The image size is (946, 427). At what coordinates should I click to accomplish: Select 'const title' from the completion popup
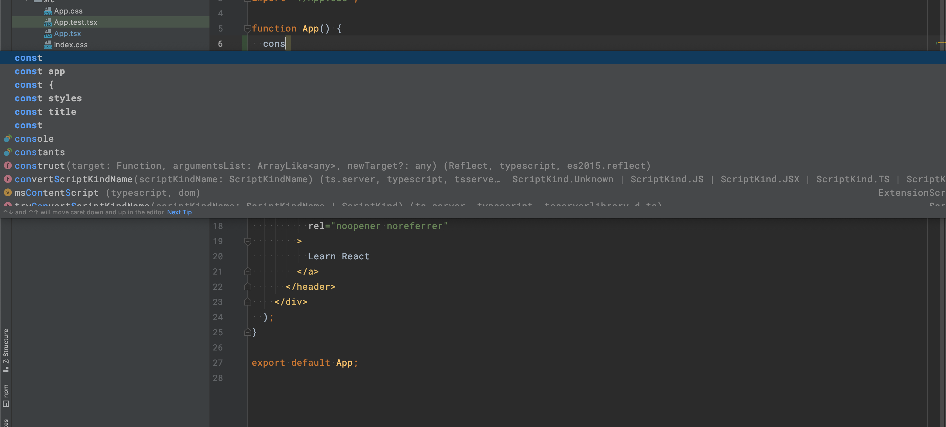pyautogui.click(x=46, y=111)
